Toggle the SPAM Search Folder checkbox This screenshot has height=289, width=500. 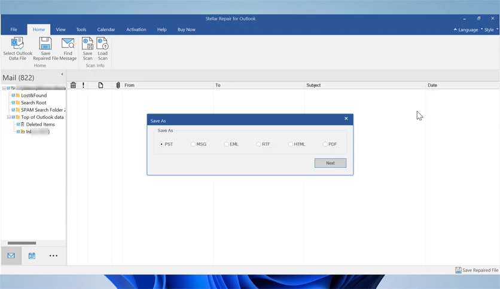(13, 110)
